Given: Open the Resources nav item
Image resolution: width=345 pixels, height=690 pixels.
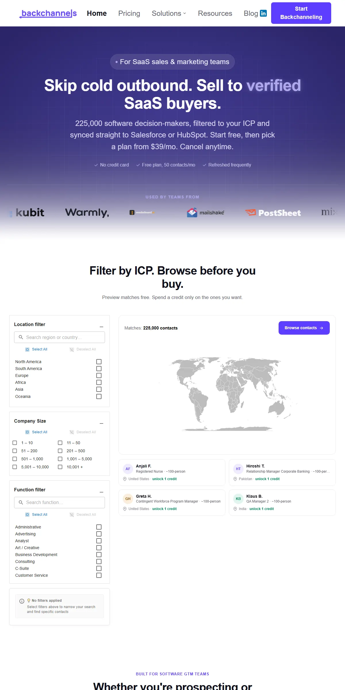Looking at the screenshot, I should [215, 13].
